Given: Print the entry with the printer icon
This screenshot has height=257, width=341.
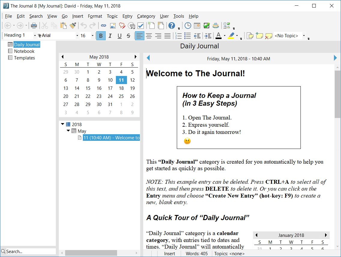Looking at the screenshot, I should [x=34, y=26].
